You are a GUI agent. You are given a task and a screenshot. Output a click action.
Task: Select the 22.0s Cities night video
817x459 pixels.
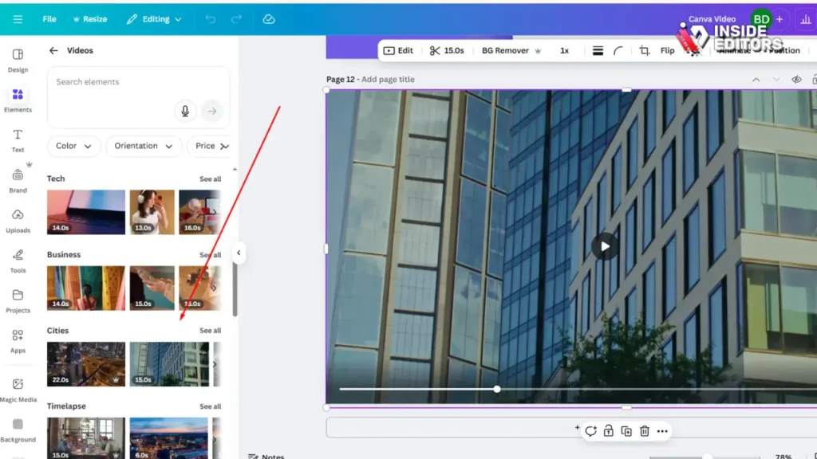tap(86, 363)
